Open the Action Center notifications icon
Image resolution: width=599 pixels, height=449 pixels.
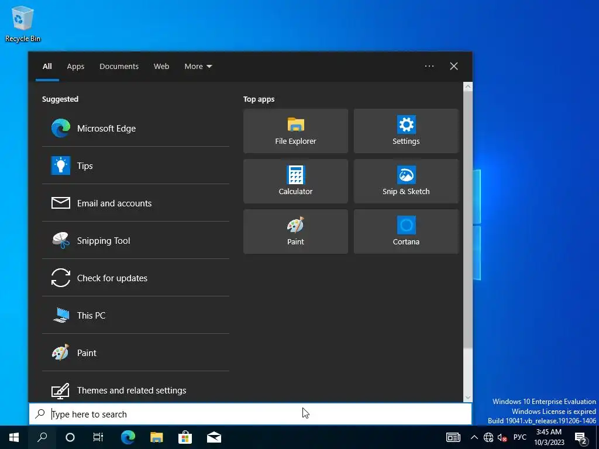tap(581, 438)
